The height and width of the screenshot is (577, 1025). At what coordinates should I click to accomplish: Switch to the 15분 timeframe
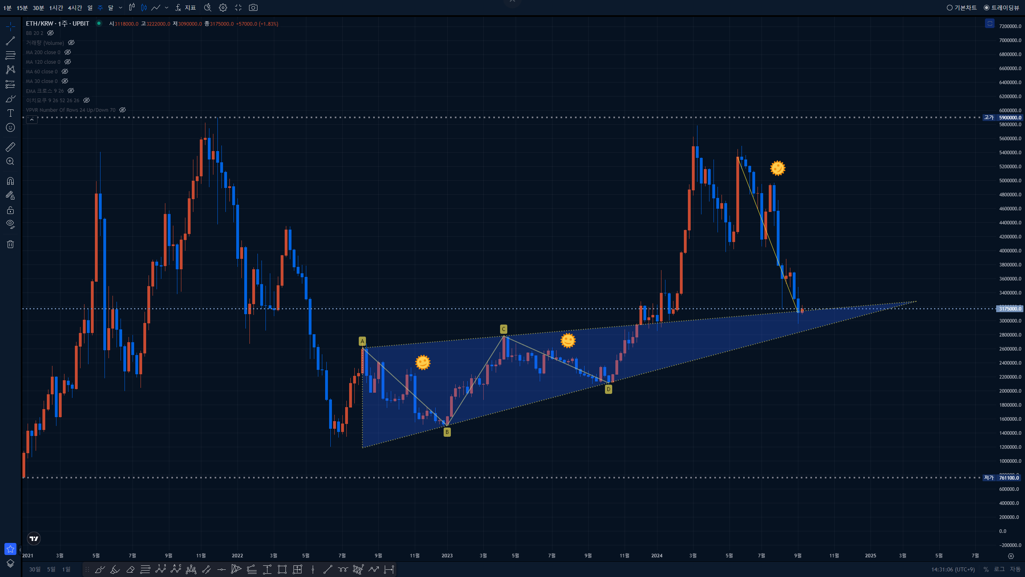pyautogui.click(x=22, y=8)
